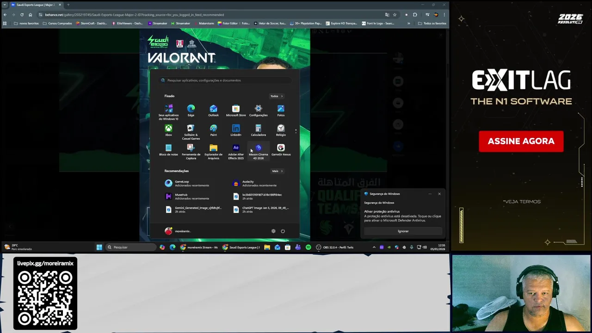This screenshot has width=592, height=333.
Task: Bookmark this page with the star icon
Action: pos(395,15)
